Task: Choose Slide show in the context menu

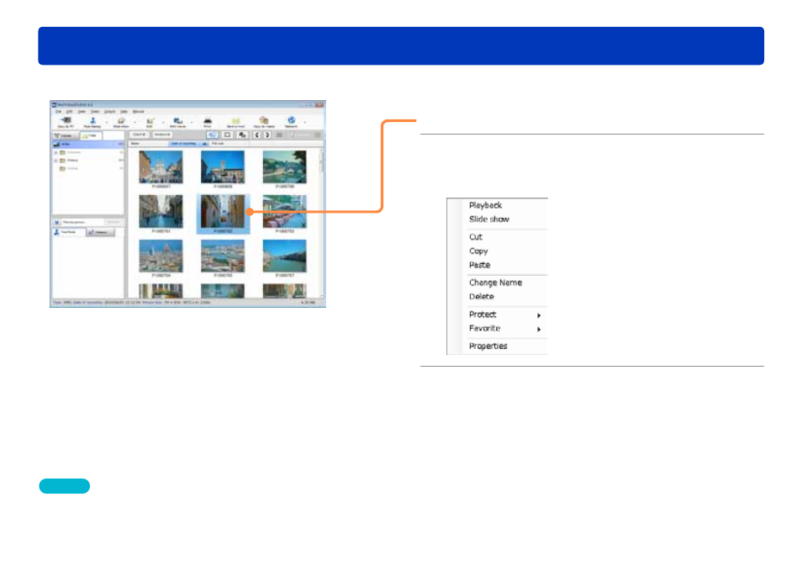Action: tap(489, 219)
